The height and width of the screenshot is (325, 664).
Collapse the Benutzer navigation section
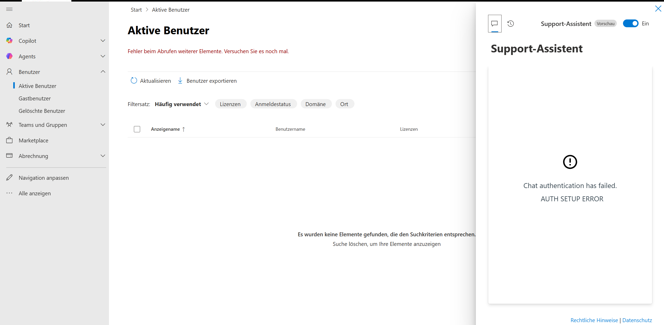[103, 72]
